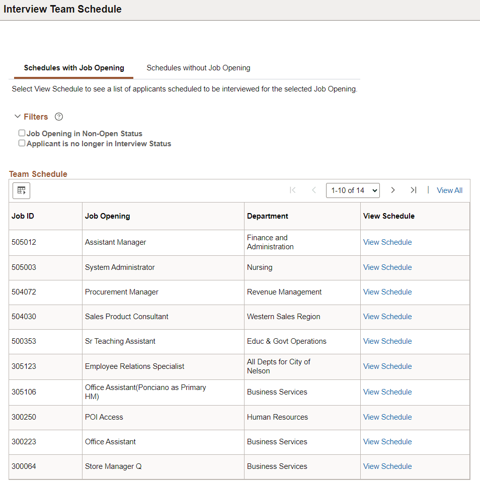
Task: Select Job ID 505003 cell
Action: tap(45, 267)
